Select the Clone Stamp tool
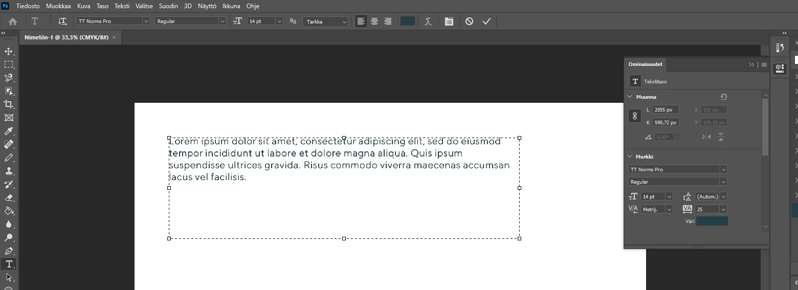Viewport: 798px width, 290px height. (x=9, y=171)
